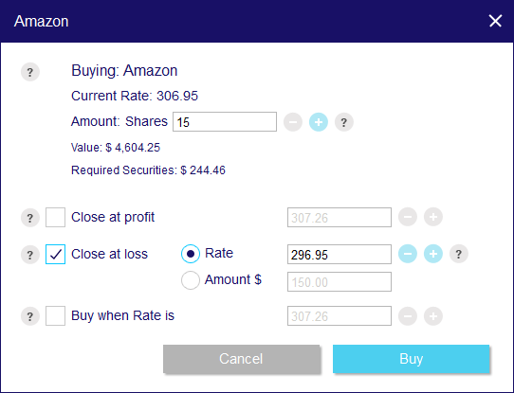Increase the Shares amount with plus
The width and height of the screenshot is (514, 393).
319,122
